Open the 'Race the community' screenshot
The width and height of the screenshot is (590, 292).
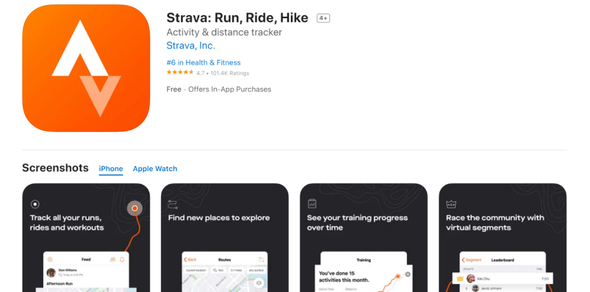coord(502,237)
